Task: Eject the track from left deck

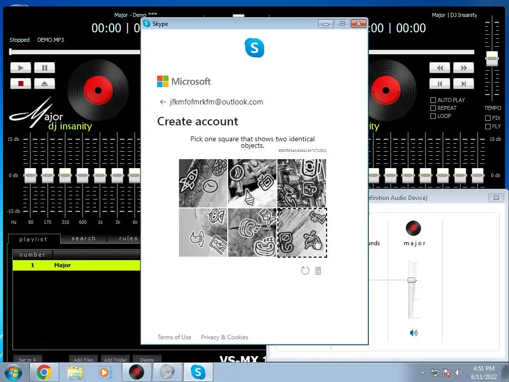Action: pyautogui.click(x=45, y=84)
